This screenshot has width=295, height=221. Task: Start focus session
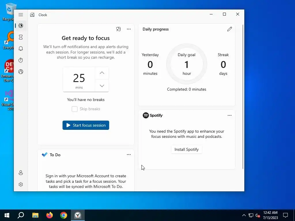click(86, 125)
